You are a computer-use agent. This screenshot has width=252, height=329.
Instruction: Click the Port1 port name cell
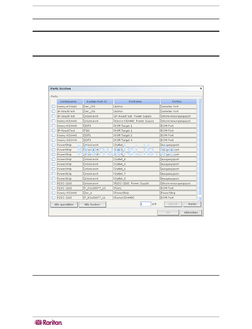[x=137, y=188]
